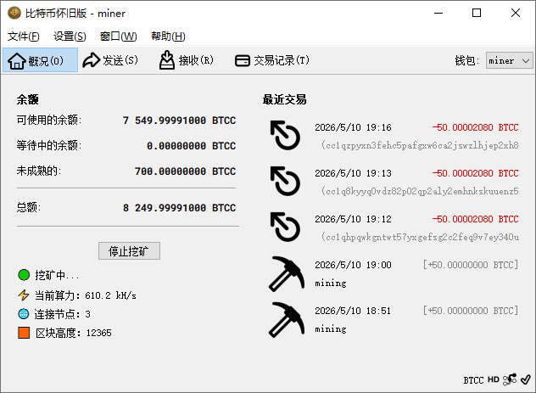The height and width of the screenshot is (393, 536).
Task: Open the 文件(F) menu
Action: (24, 36)
